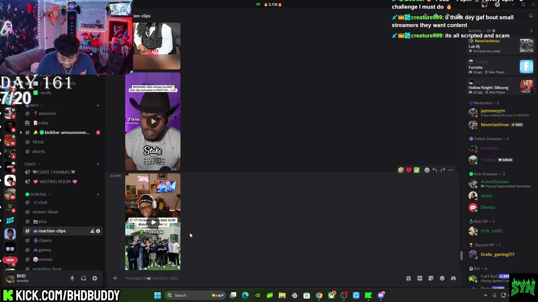Open the gift Nitro icon

coord(408,278)
